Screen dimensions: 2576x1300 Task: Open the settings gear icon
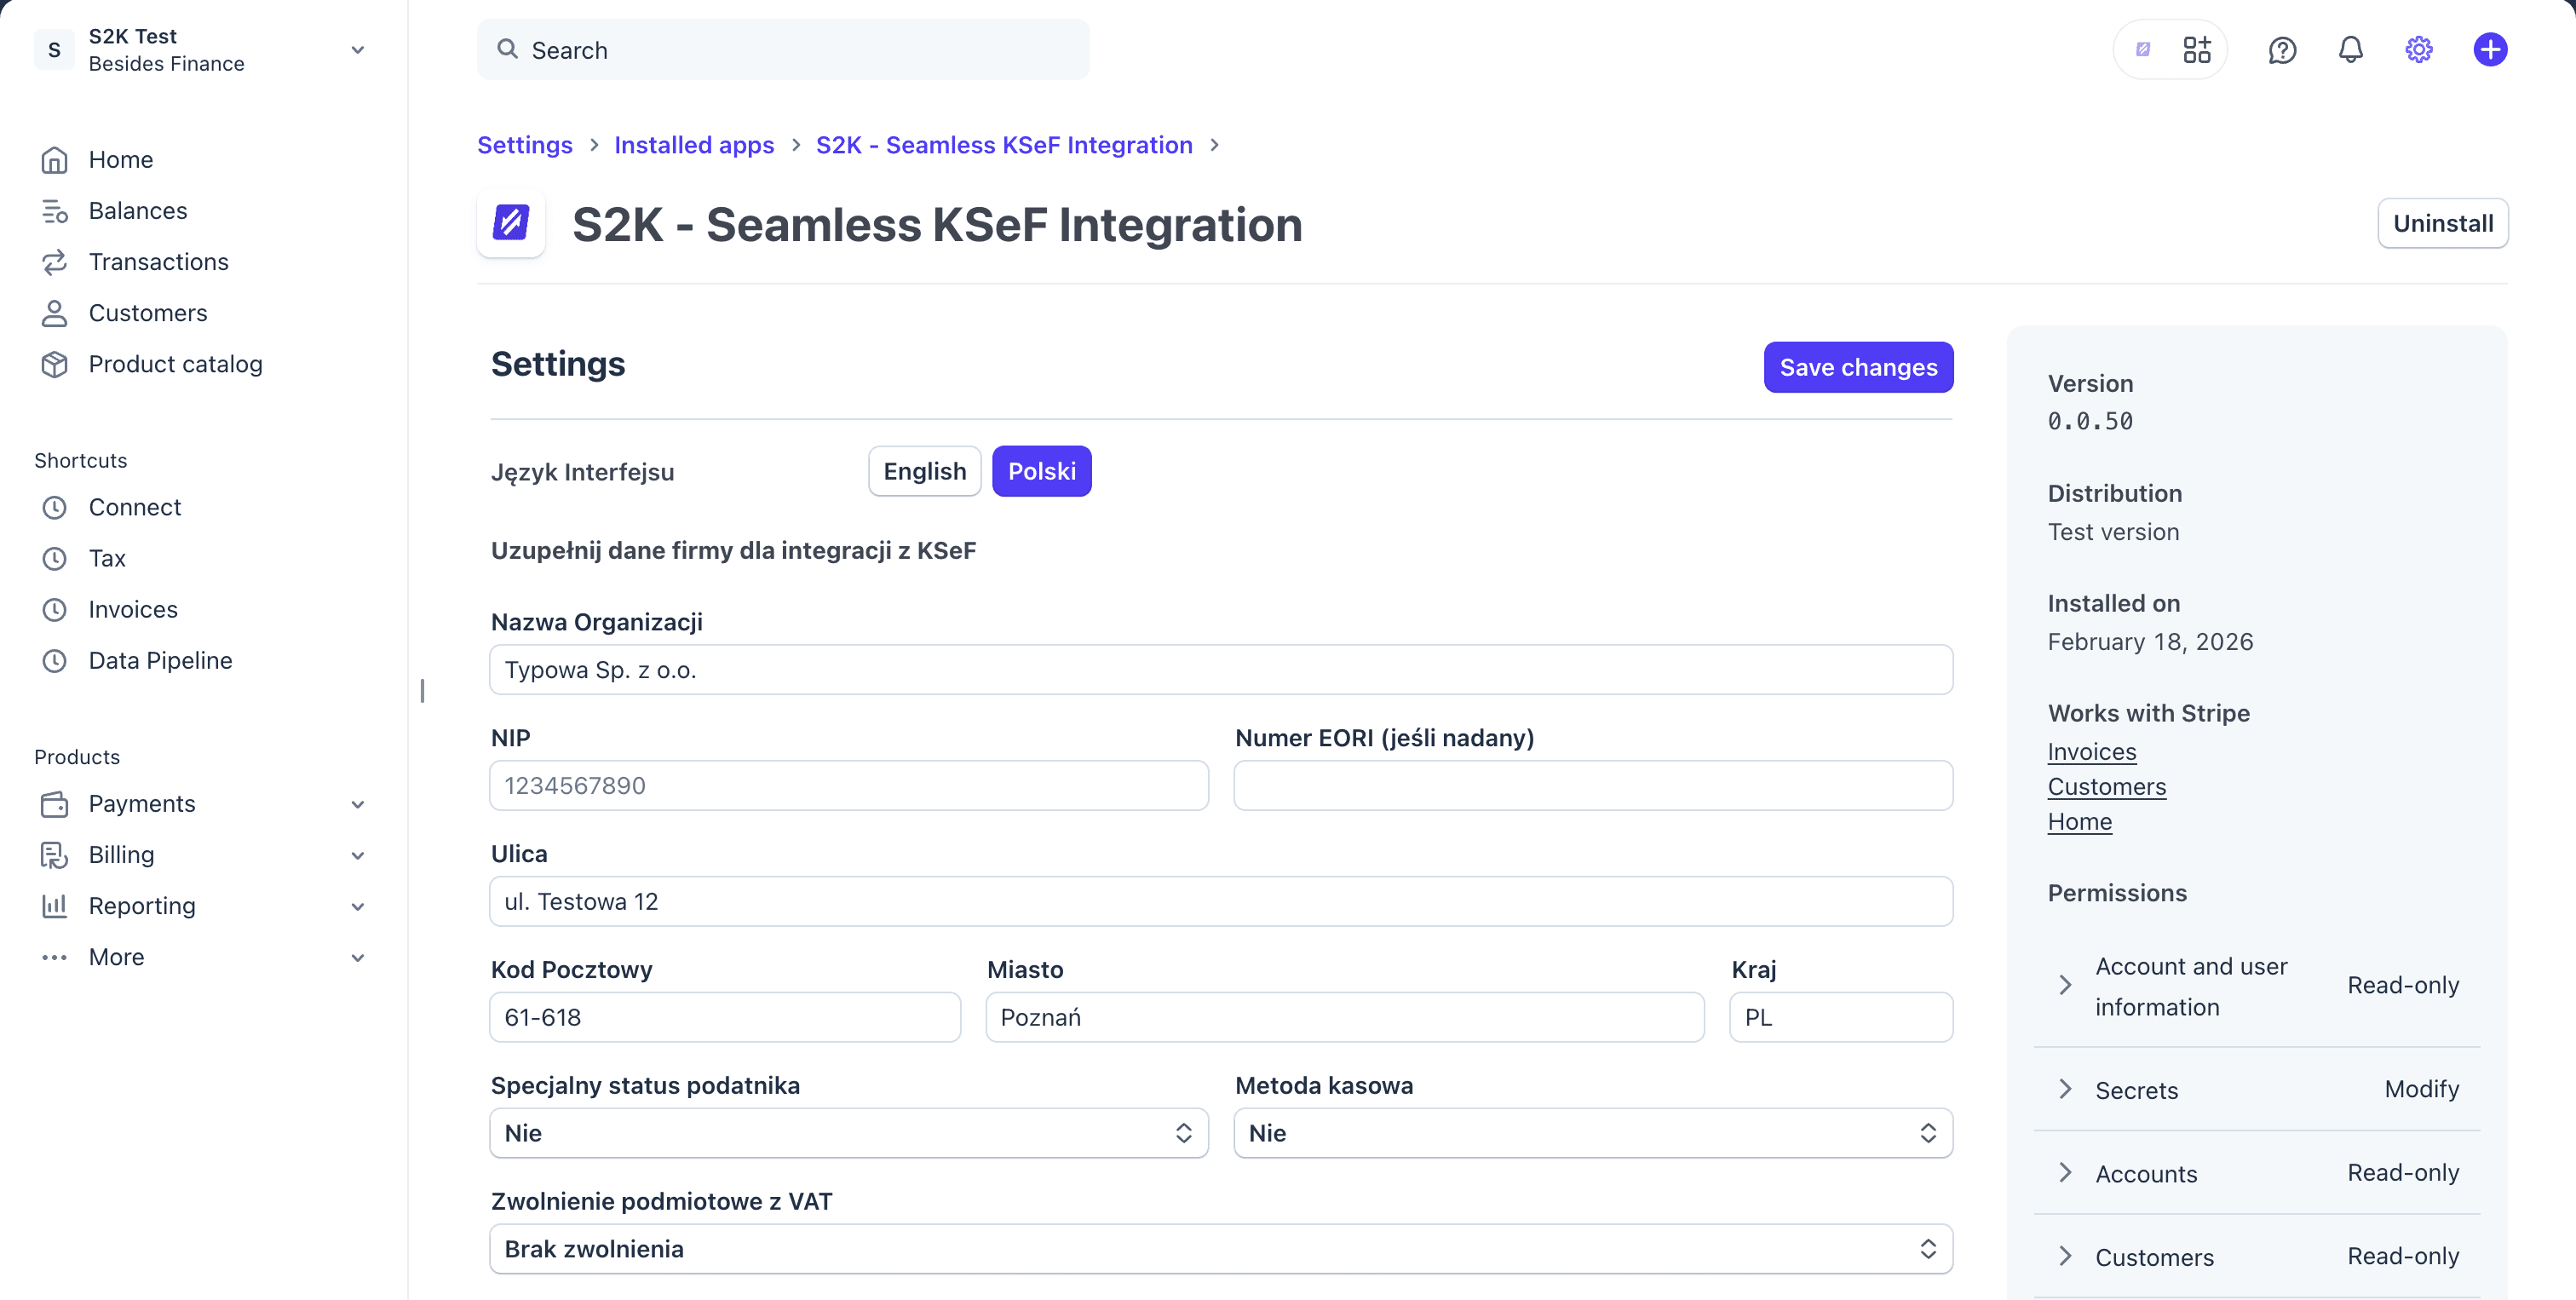pos(2418,49)
